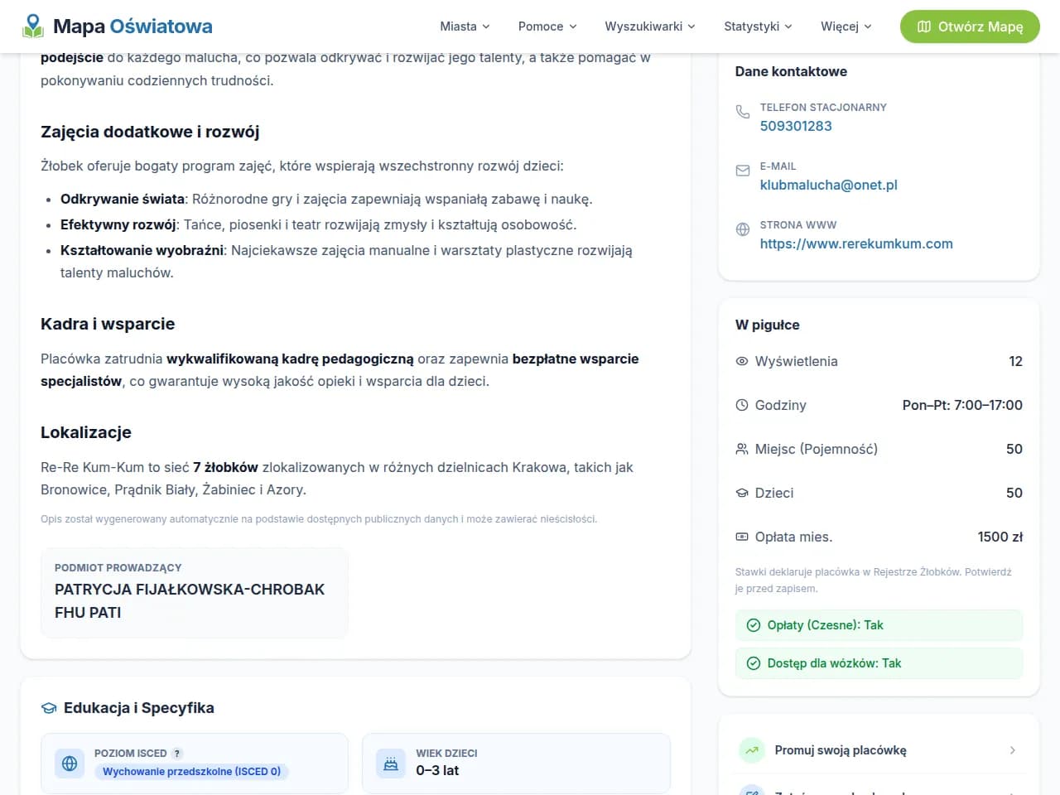This screenshot has width=1060, height=795.
Task: Click the Wychowanie przedszkolne (ISCED 0) badge
Action: coord(191,772)
